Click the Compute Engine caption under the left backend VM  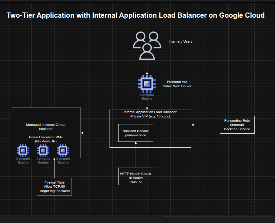23,161
